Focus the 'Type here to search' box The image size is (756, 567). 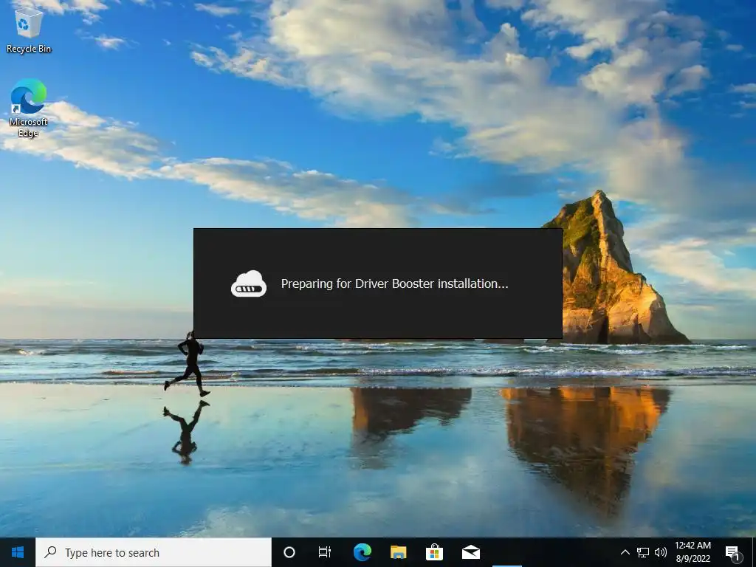tap(154, 552)
